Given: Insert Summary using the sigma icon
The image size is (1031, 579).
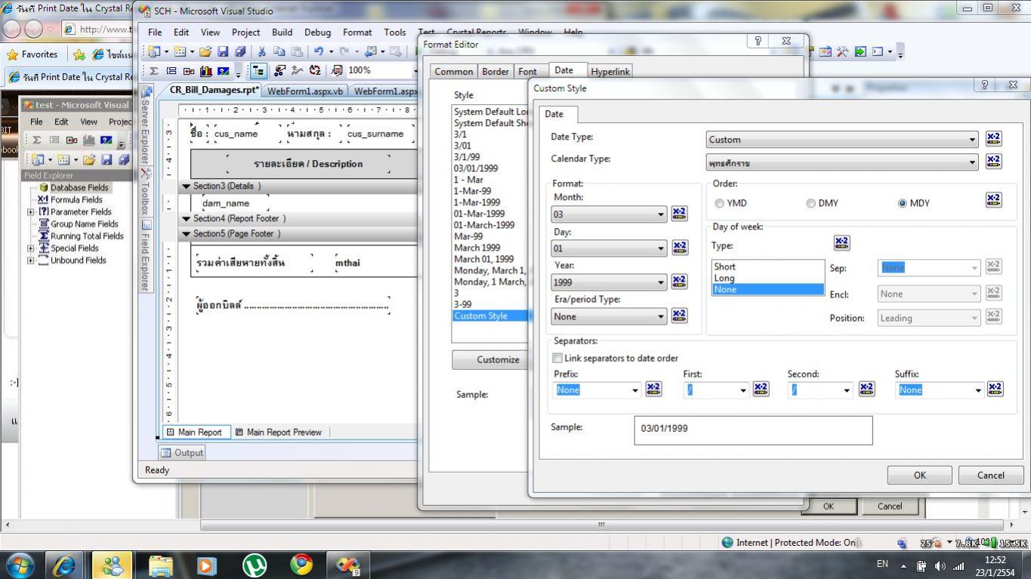Looking at the screenshot, I should coord(153,71).
